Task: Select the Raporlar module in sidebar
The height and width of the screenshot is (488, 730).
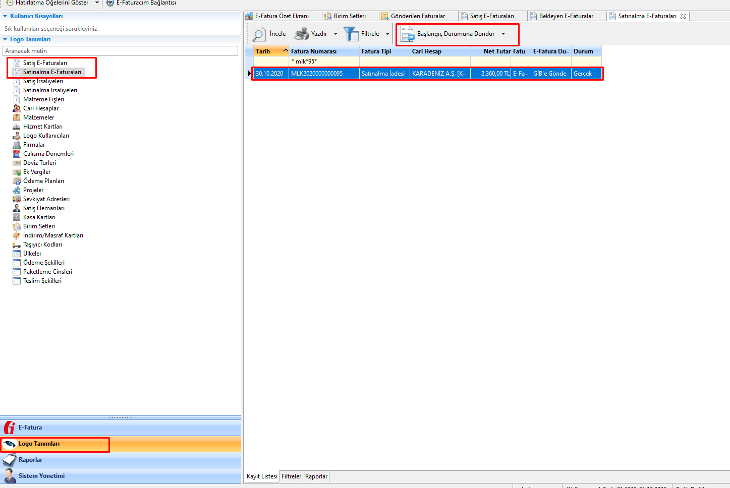Action: coord(30,460)
